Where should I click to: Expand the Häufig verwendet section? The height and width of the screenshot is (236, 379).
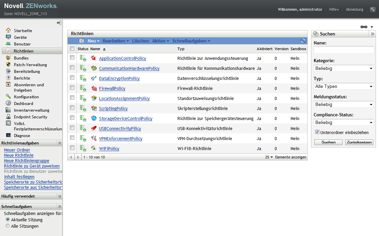click(x=60, y=196)
